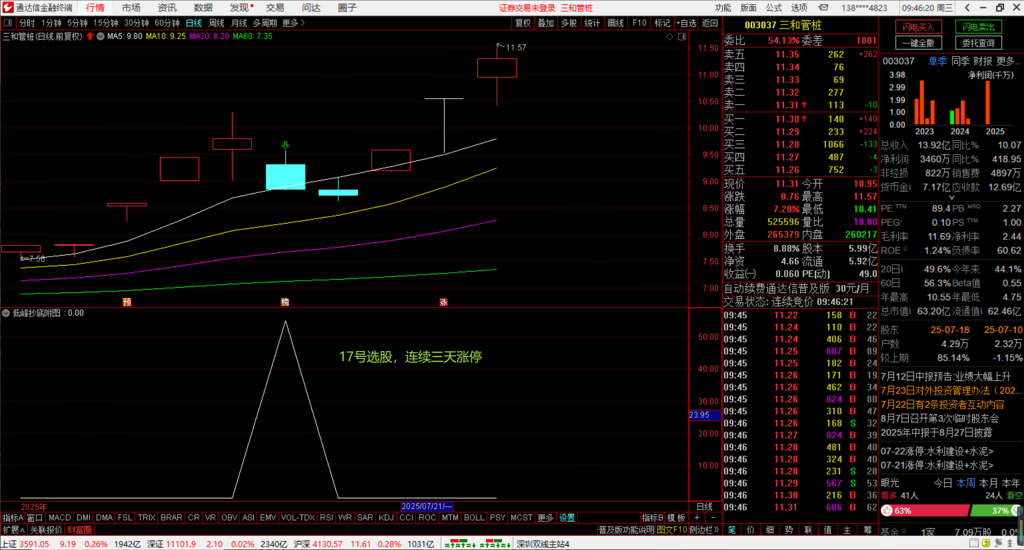Open the 多周期 multi-period option

click(x=265, y=23)
